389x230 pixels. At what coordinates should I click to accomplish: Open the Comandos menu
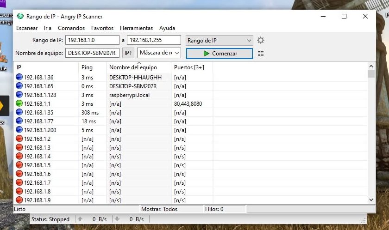tap(71, 28)
